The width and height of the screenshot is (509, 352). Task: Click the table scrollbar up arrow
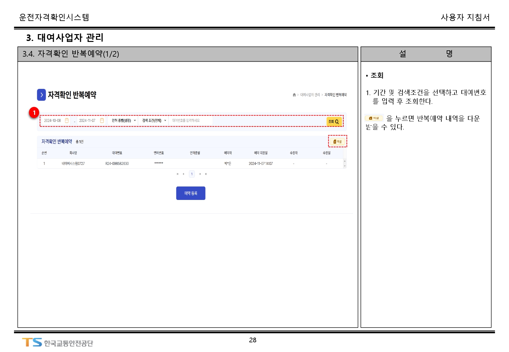pyautogui.click(x=345, y=161)
